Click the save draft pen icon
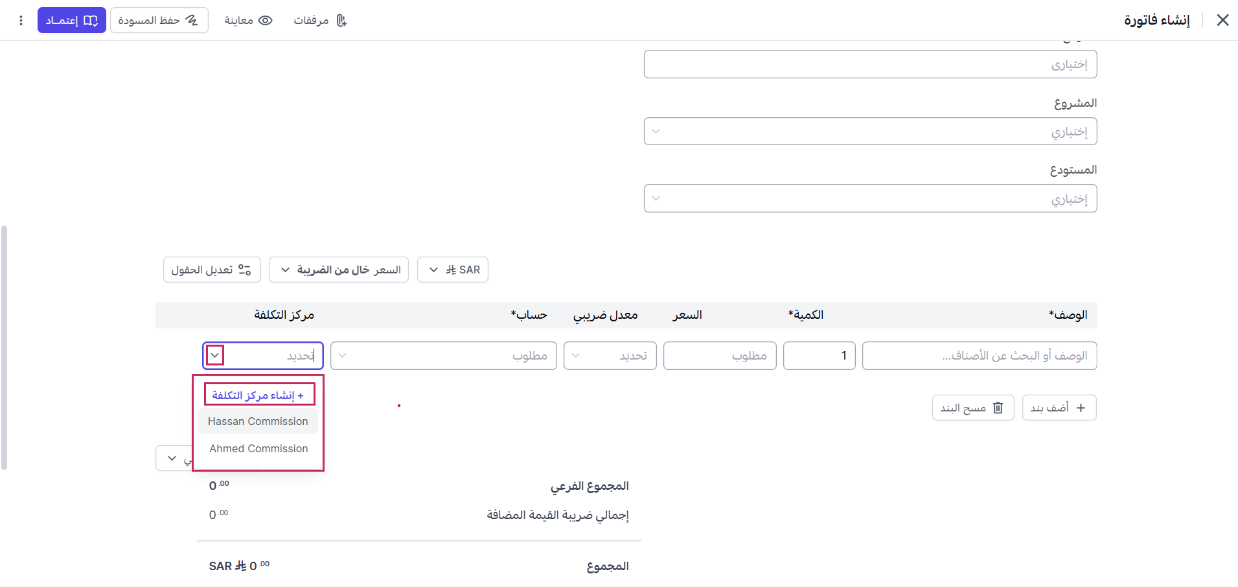The height and width of the screenshot is (587, 1238). (192, 21)
